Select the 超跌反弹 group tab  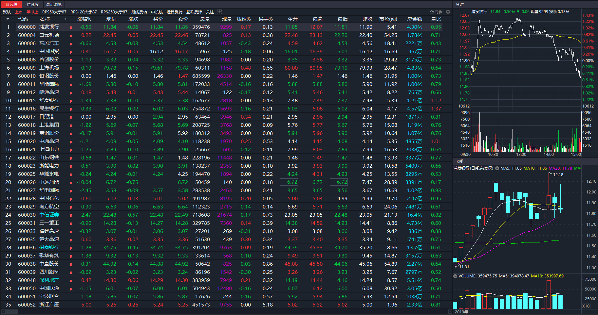click(194, 12)
